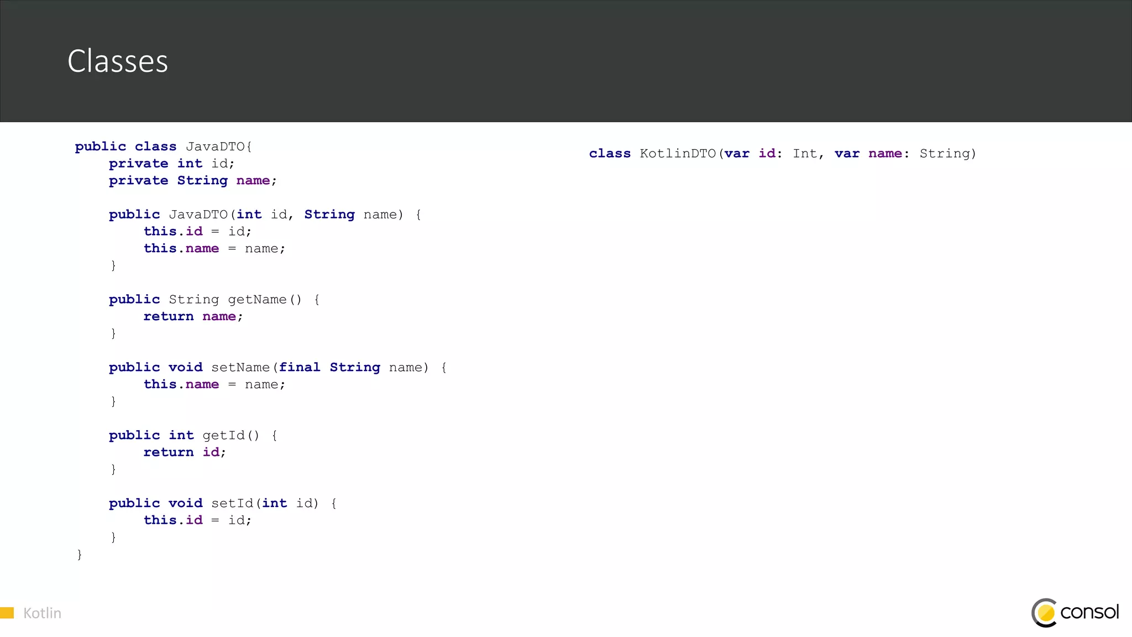Click 'return name;' line

coord(193,317)
